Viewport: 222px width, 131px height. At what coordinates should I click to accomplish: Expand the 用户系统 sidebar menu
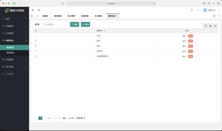pos(15,67)
